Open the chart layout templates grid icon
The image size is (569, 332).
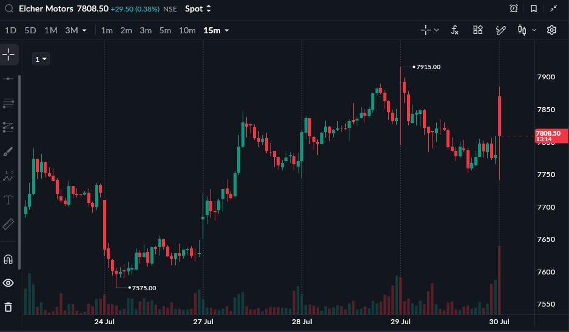pyautogui.click(x=478, y=30)
